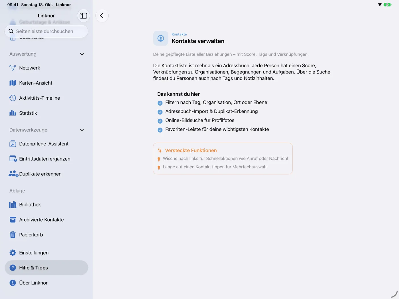
Task: Click 'Favoriten-Leiste für deine wichtigsten Kontakte'
Action: (x=217, y=129)
